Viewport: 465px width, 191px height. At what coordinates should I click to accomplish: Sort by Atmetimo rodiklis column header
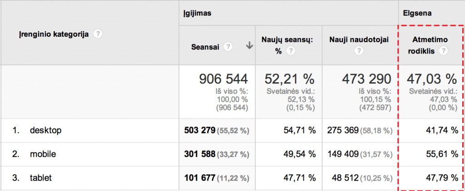[x=426, y=45]
